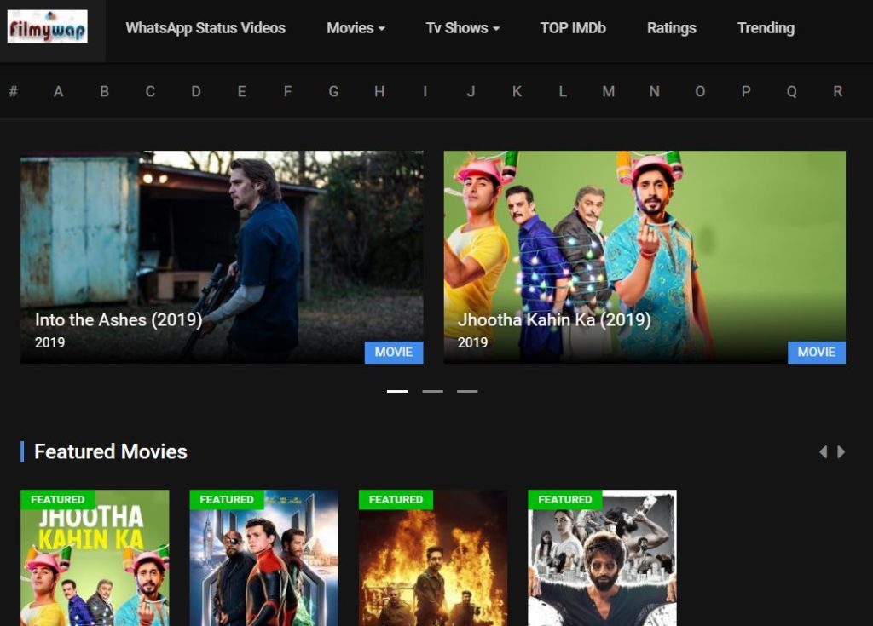Open the Trending page
Image resolution: width=873 pixels, height=626 pixels.
coord(766,28)
